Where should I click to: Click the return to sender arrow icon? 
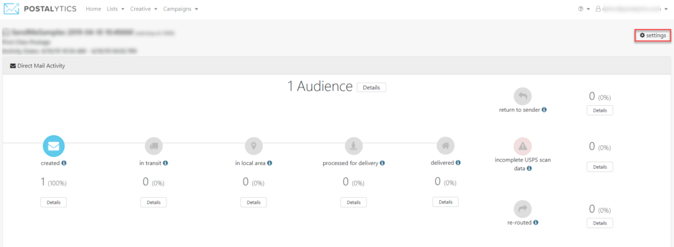tap(522, 96)
